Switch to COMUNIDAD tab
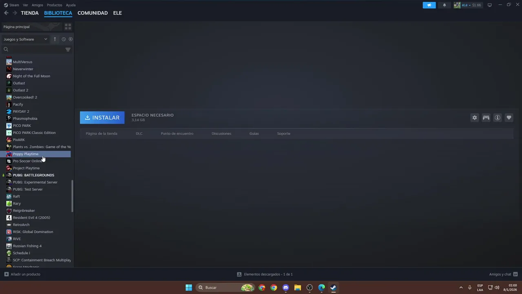The image size is (522, 294). (x=93, y=13)
